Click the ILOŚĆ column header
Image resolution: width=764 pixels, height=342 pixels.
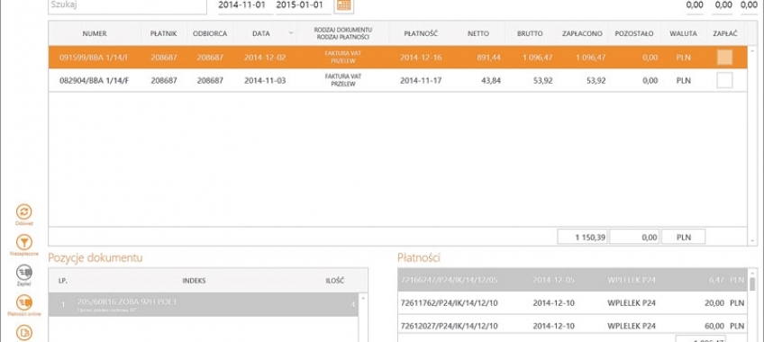(335, 281)
